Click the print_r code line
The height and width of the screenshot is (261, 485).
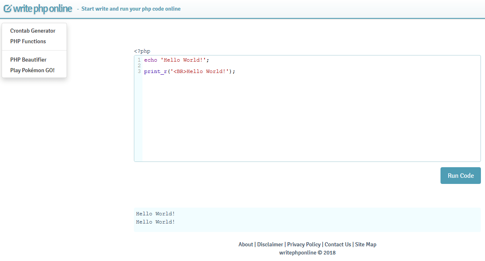[189, 71]
